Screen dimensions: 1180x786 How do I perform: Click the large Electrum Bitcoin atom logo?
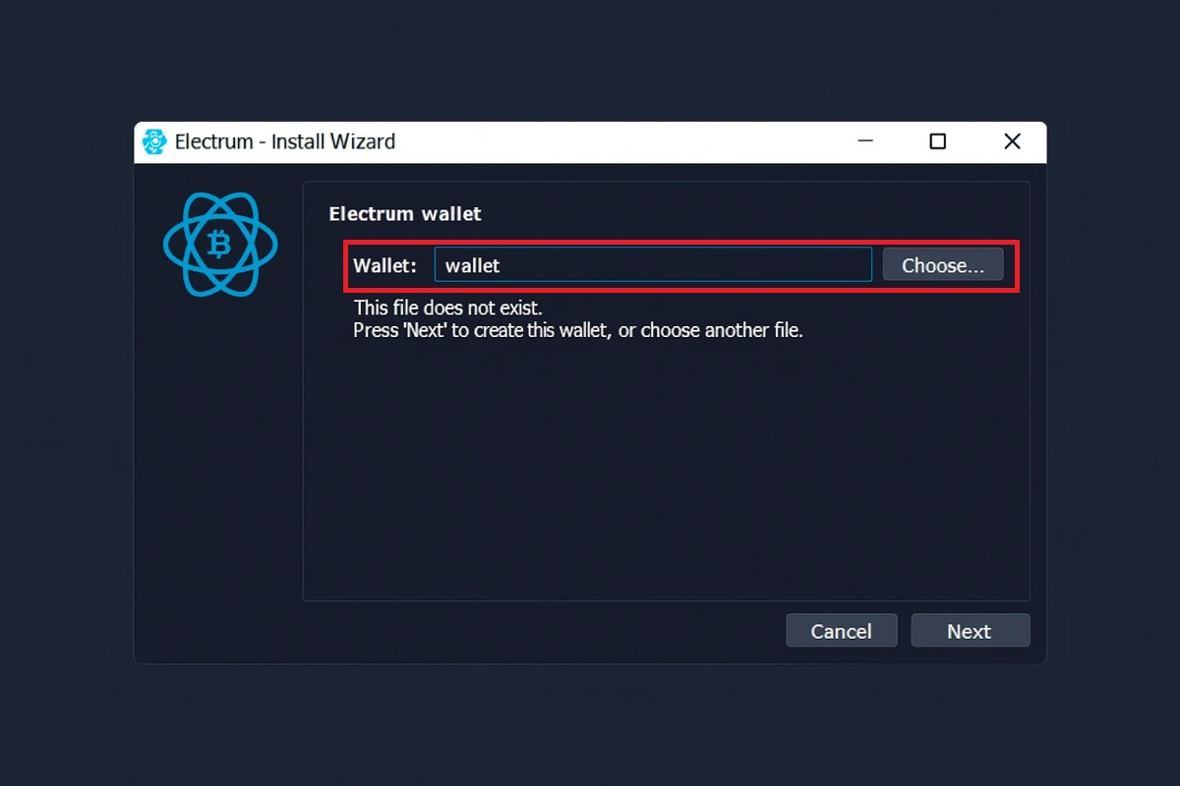click(x=220, y=244)
